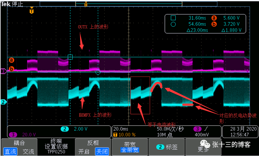Viewport: 259px width, 156px height.
Task: Click cursor b badge in readout box
Action: [214, 24]
